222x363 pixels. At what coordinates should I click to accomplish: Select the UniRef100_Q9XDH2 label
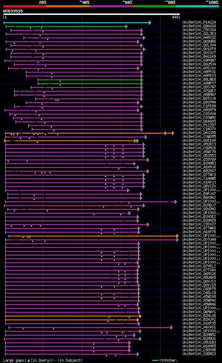(x=199, y=209)
